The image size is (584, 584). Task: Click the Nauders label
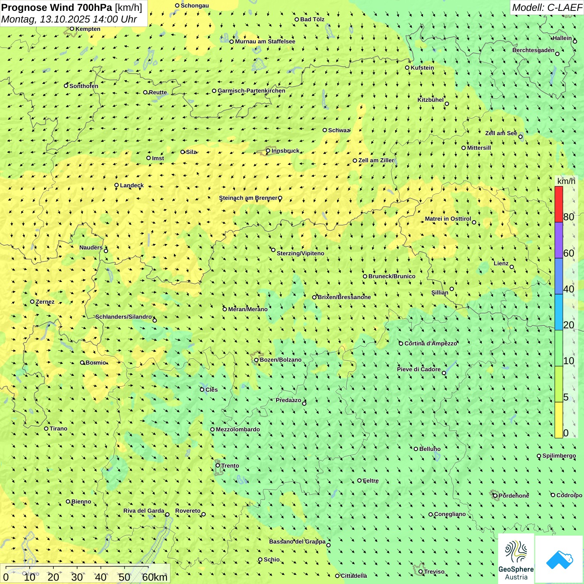coord(91,247)
